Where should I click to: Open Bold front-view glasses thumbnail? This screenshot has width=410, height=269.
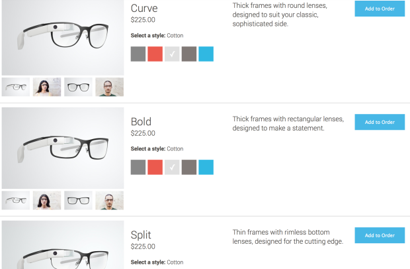pos(78,200)
